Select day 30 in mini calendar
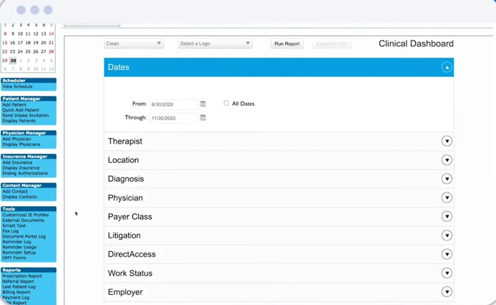496x305 pixels. click(x=13, y=61)
